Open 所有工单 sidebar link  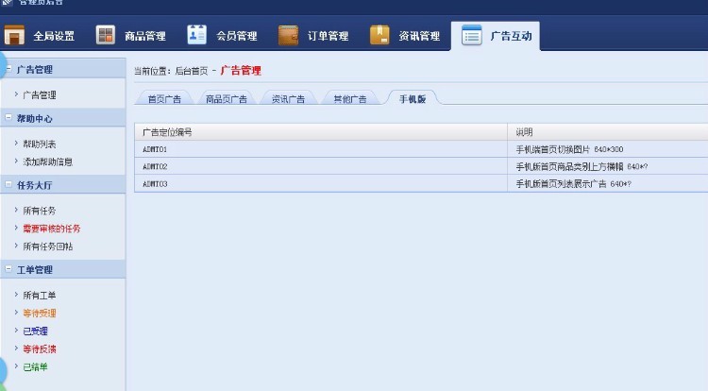pyautogui.click(x=40, y=296)
